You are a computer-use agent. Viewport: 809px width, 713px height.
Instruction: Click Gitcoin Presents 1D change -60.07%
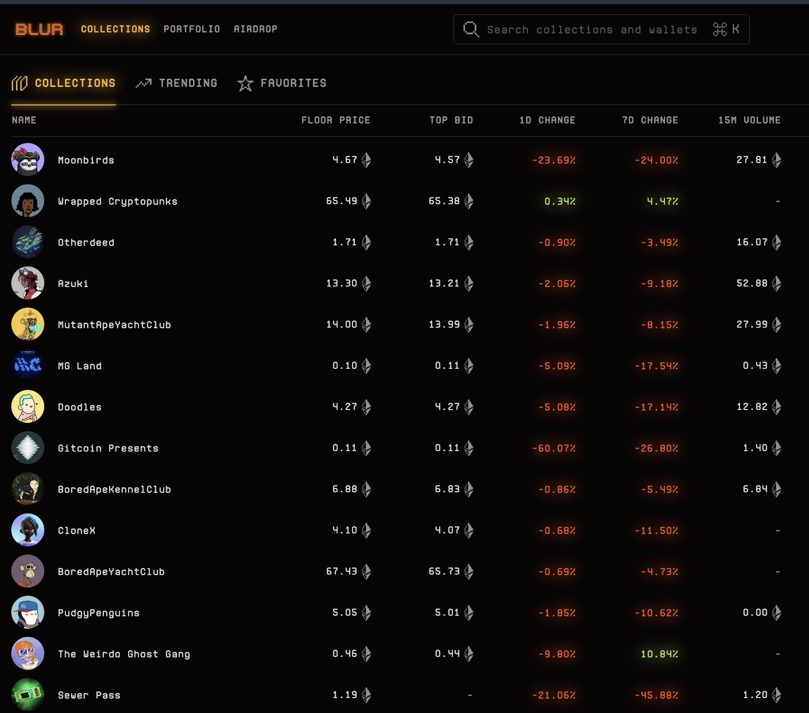(x=554, y=449)
